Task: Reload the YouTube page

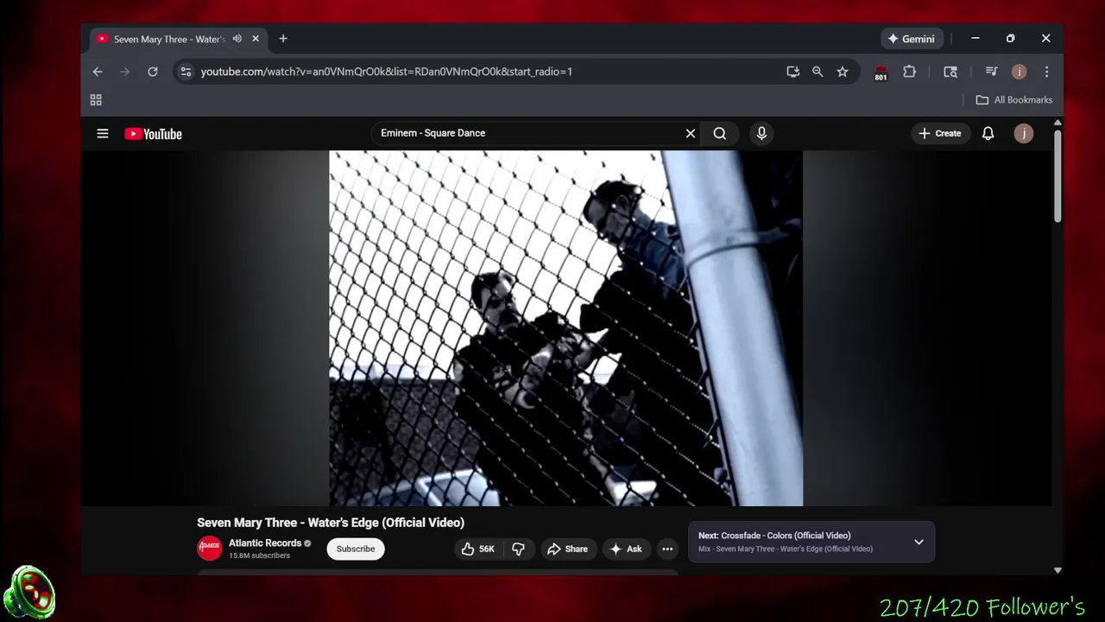Action: pyautogui.click(x=153, y=72)
